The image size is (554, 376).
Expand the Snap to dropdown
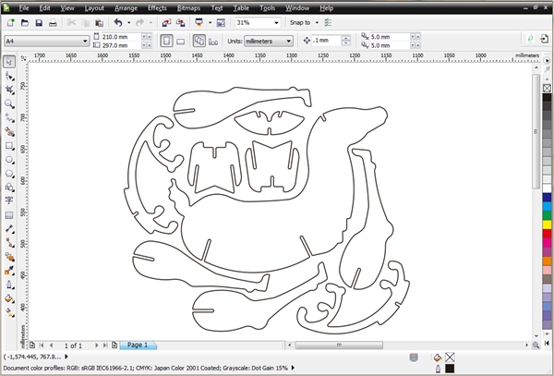click(317, 22)
